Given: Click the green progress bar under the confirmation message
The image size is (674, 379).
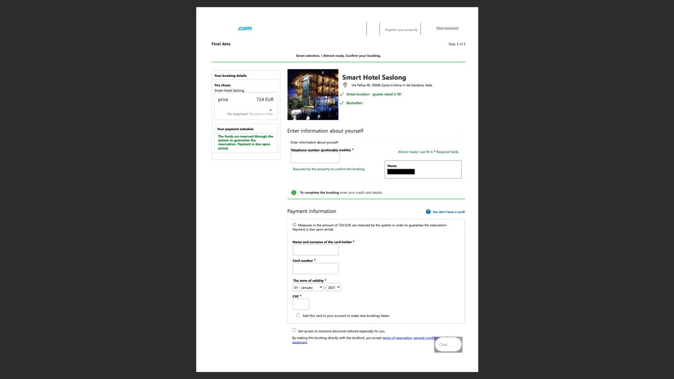Looking at the screenshot, I should [x=338, y=62].
